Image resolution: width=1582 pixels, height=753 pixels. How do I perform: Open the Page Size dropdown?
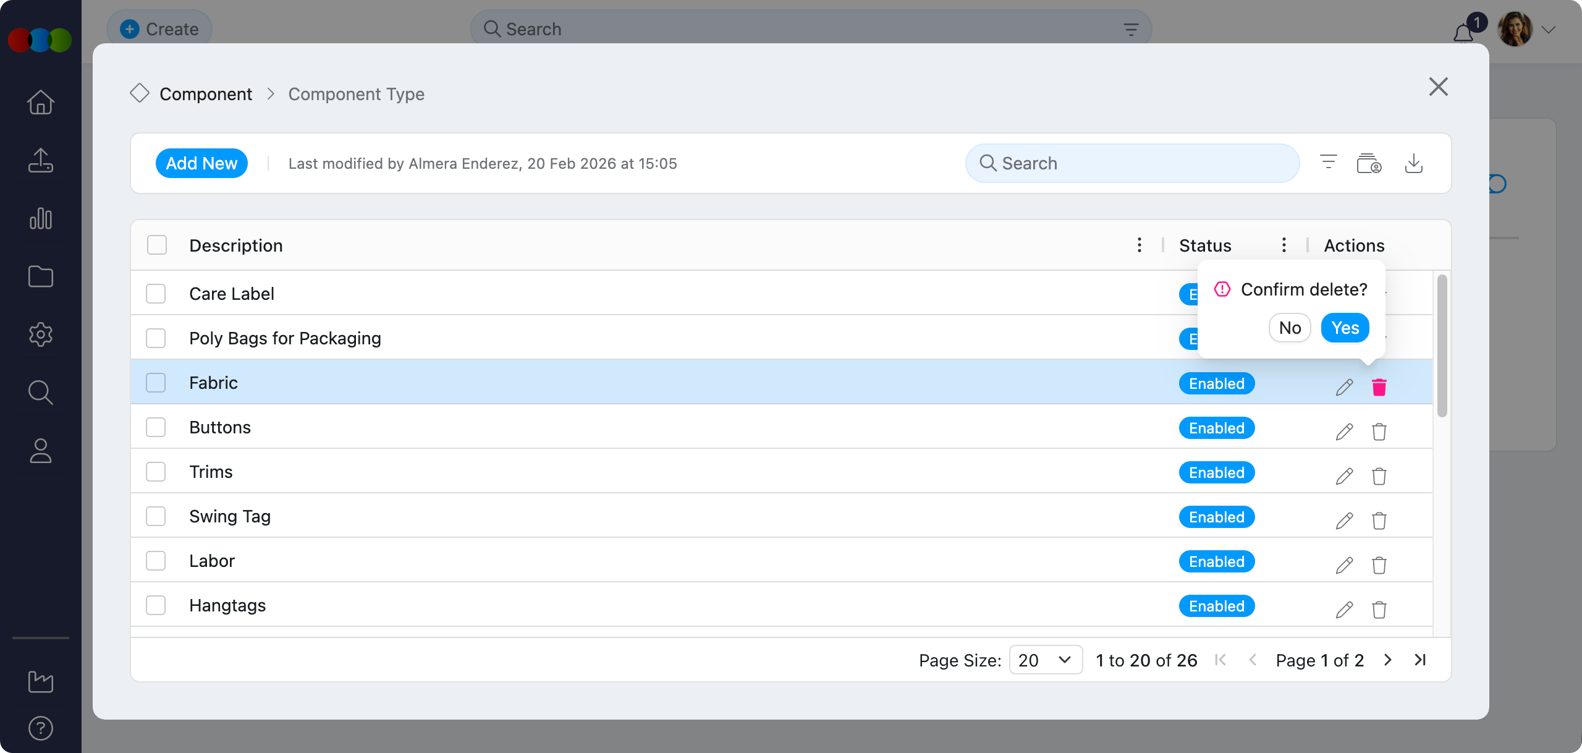click(1045, 660)
